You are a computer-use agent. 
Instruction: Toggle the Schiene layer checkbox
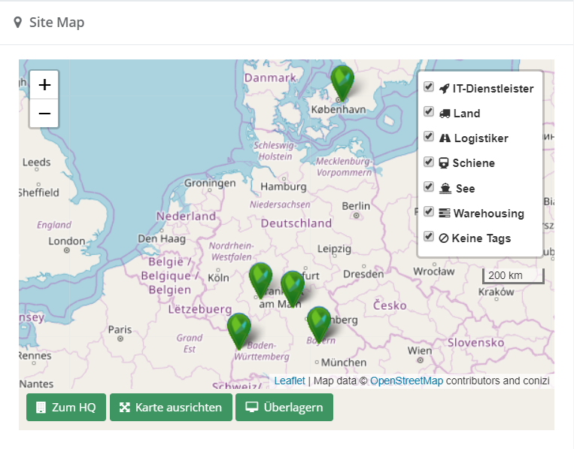(429, 162)
